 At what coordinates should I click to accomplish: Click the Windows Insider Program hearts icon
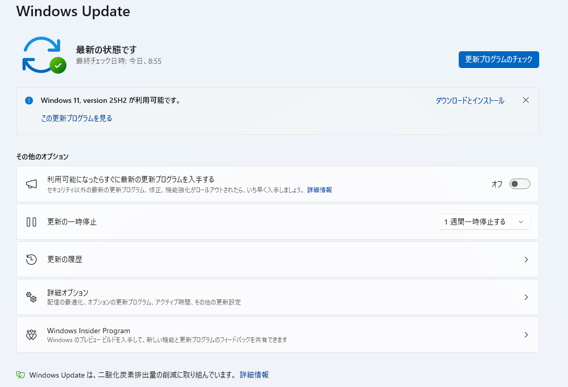coord(31,335)
